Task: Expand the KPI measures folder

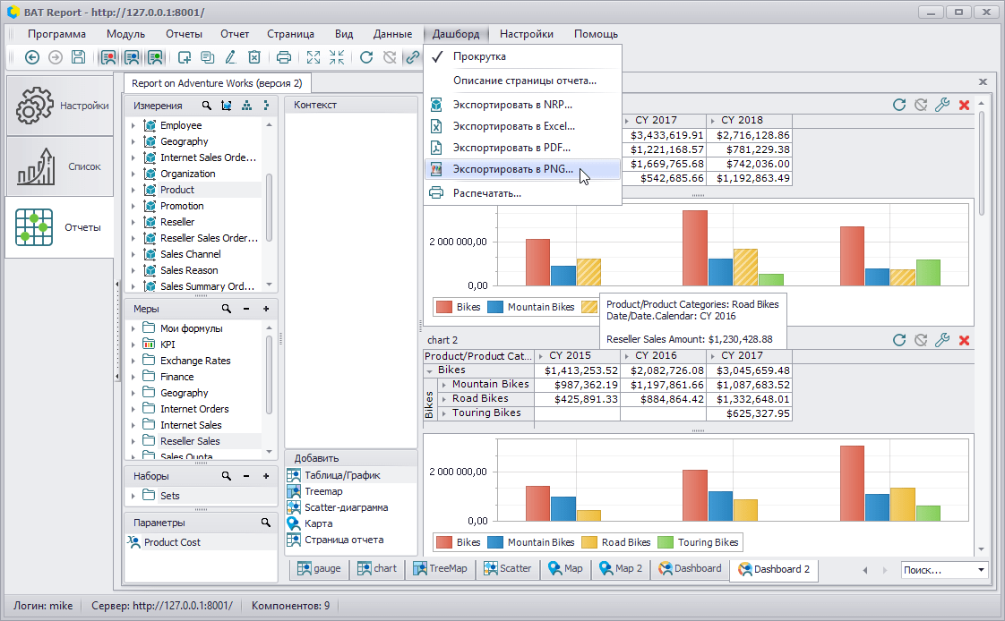Action: tap(133, 345)
